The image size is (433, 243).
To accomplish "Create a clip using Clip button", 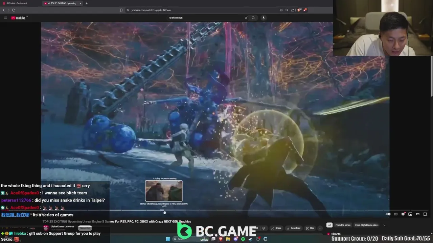I will [x=310, y=228].
